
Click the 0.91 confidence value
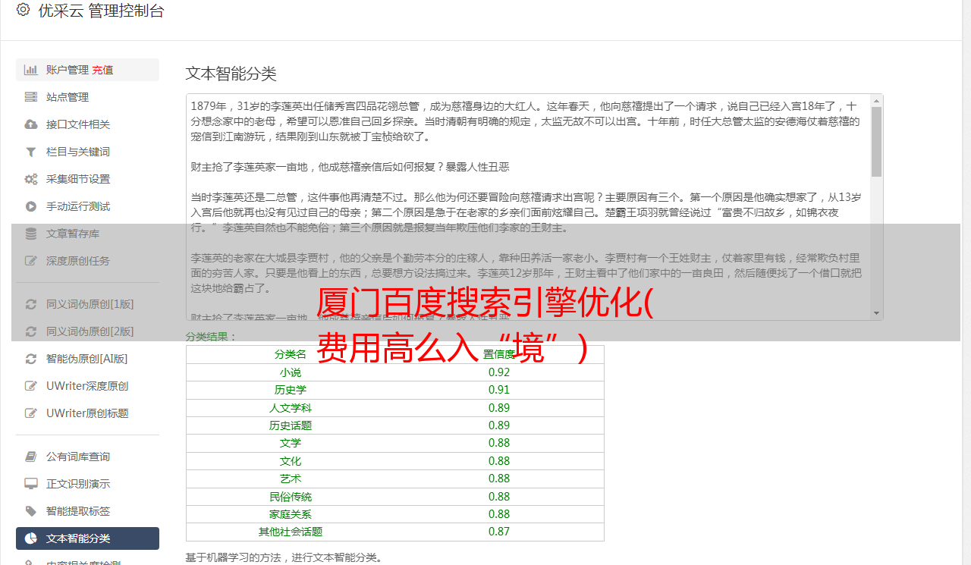point(499,390)
